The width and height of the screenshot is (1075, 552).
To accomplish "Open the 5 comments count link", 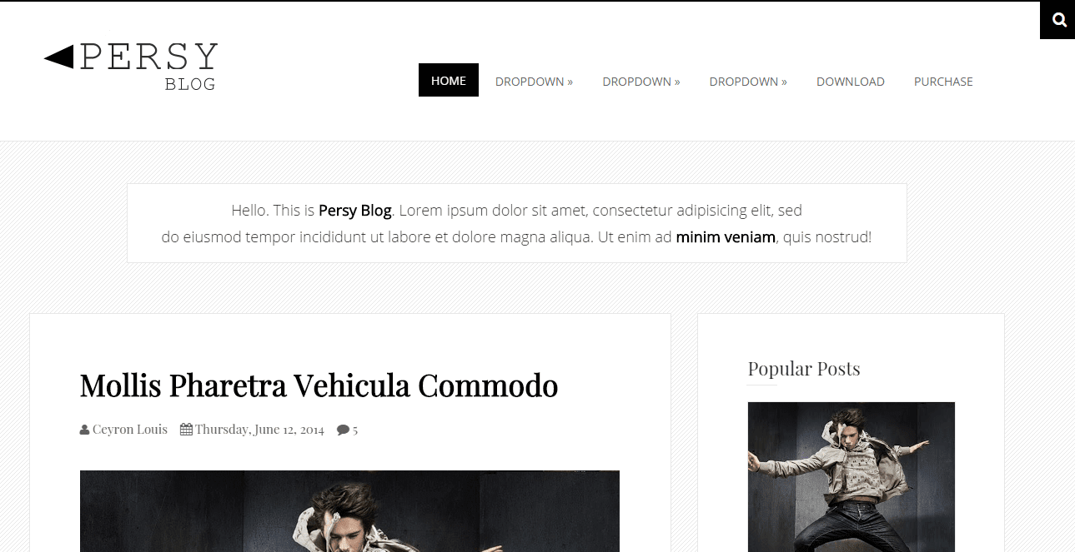I will click(x=355, y=430).
